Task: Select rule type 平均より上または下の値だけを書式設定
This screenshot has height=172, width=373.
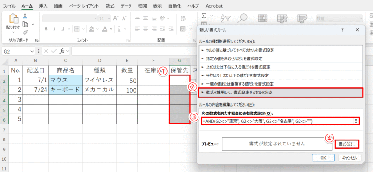Action: (x=281, y=75)
